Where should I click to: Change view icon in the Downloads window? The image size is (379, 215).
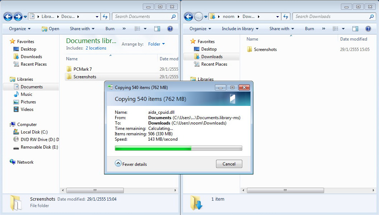tap(336, 29)
